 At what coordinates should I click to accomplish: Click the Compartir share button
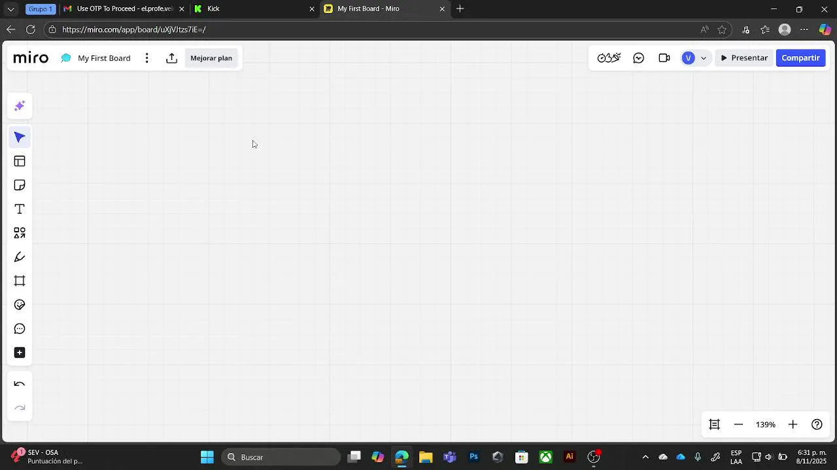800,58
